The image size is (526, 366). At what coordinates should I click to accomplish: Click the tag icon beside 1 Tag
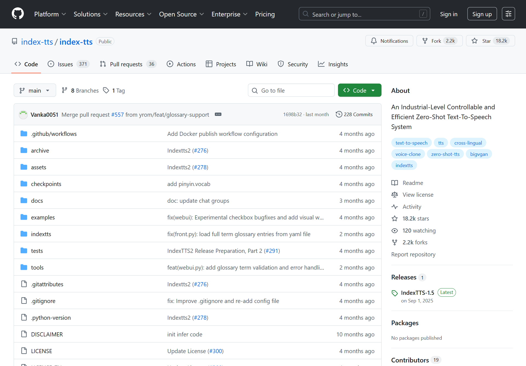click(x=106, y=90)
